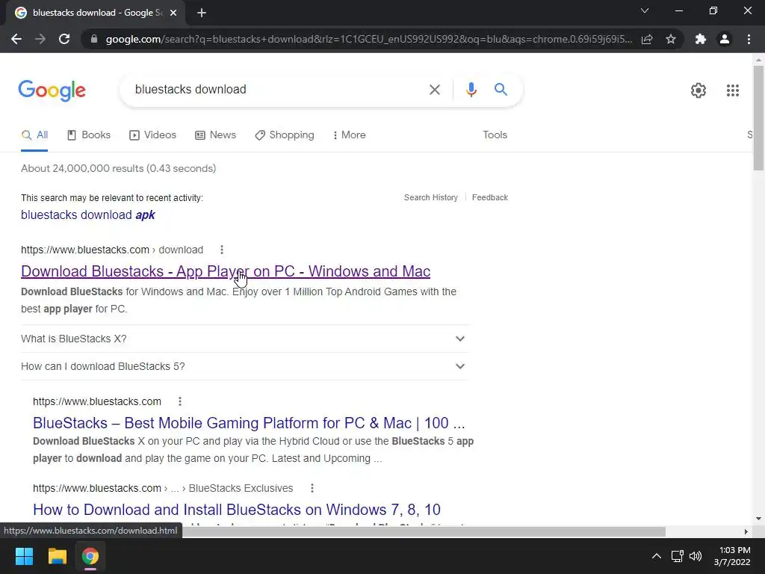Click the browser forward arrow
Image resolution: width=765 pixels, height=574 pixels.
tap(40, 39)
